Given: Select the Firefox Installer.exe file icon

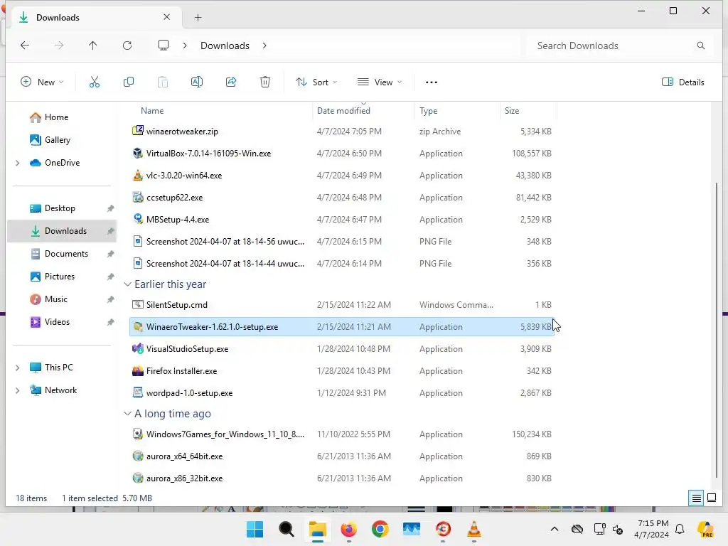Looking at the screenshot, I should tap(138, 371).
